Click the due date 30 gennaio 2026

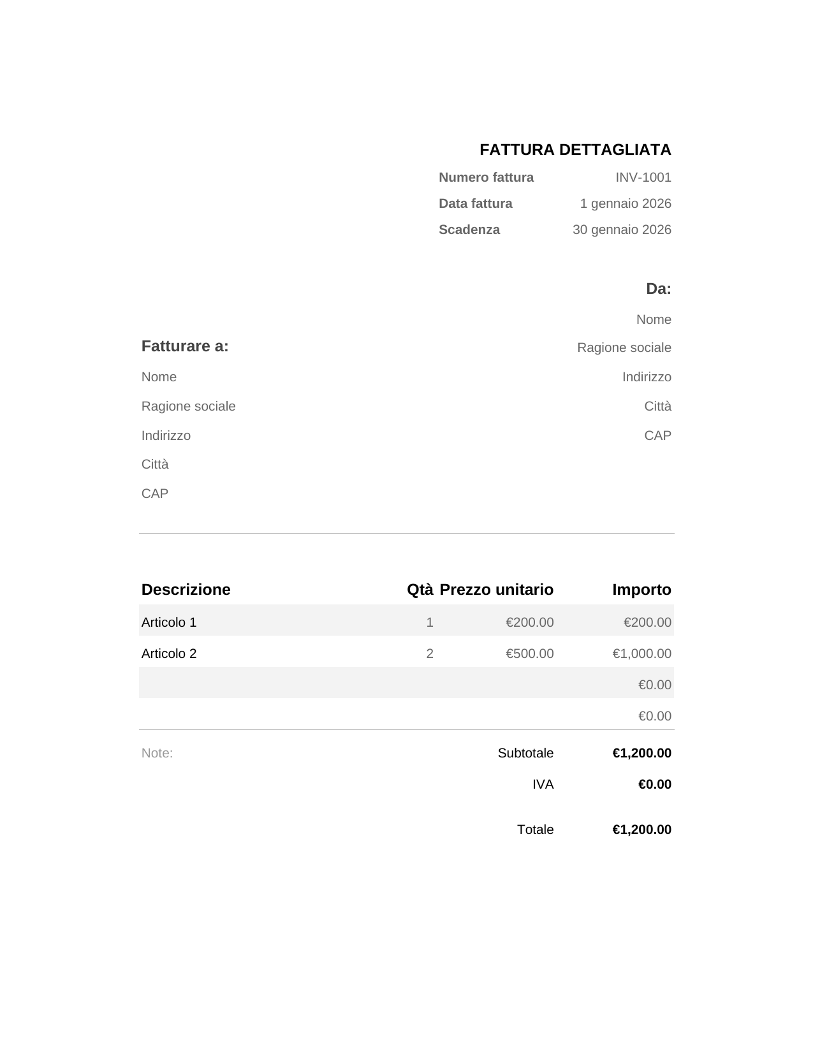point(622,230)
